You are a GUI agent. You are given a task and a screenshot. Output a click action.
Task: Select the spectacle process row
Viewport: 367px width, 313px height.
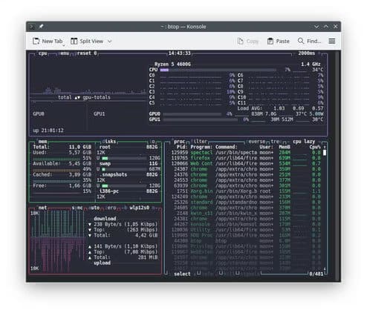(246, 153)
